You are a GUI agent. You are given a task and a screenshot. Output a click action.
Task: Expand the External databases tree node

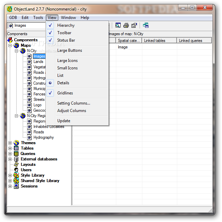[x=10, y=159]
